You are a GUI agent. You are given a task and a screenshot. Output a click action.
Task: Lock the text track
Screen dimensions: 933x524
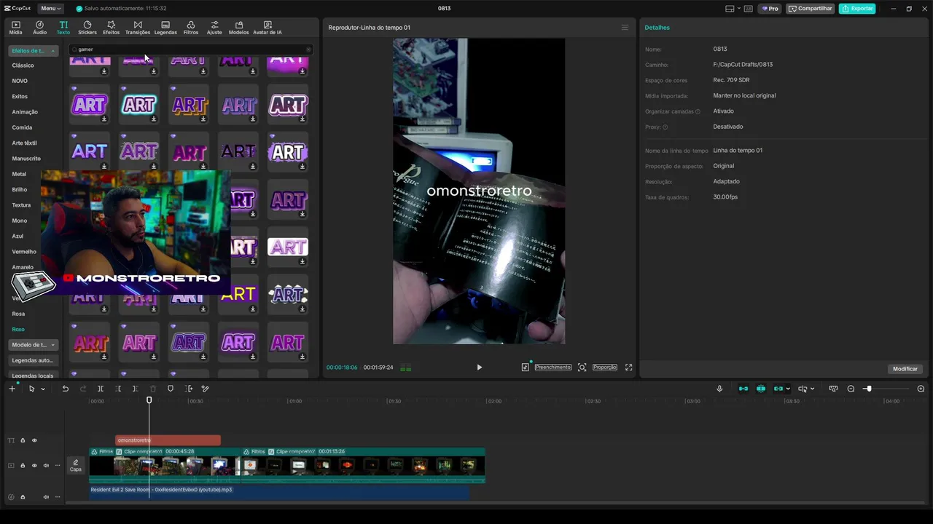(x=23, y=440)
